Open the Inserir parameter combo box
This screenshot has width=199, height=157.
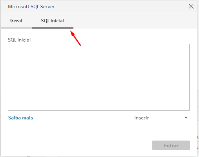click(x=161, y=118)
